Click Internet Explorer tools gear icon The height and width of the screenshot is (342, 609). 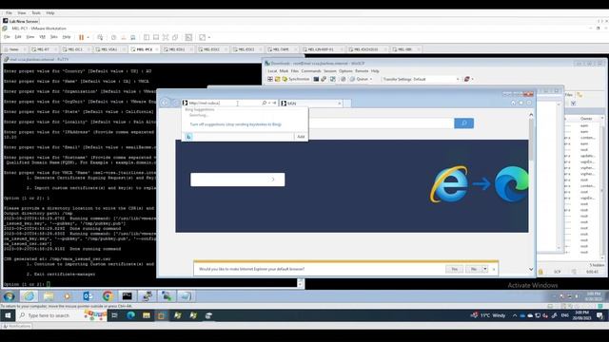tap(529, 103)
